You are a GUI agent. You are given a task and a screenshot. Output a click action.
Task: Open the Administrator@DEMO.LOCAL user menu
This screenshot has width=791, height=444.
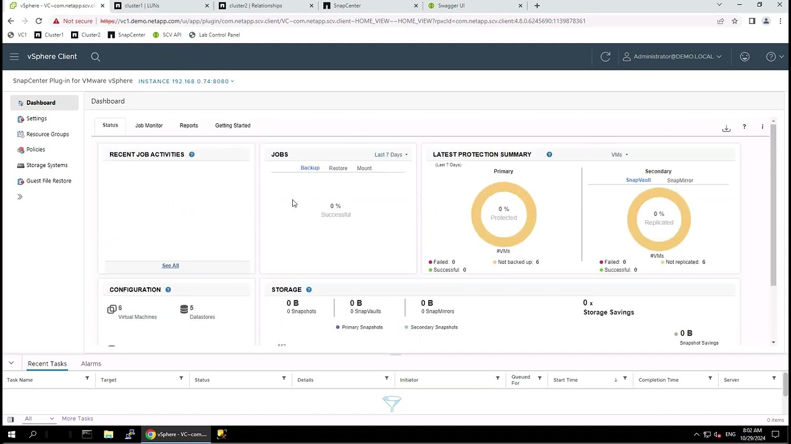point(672,57)
